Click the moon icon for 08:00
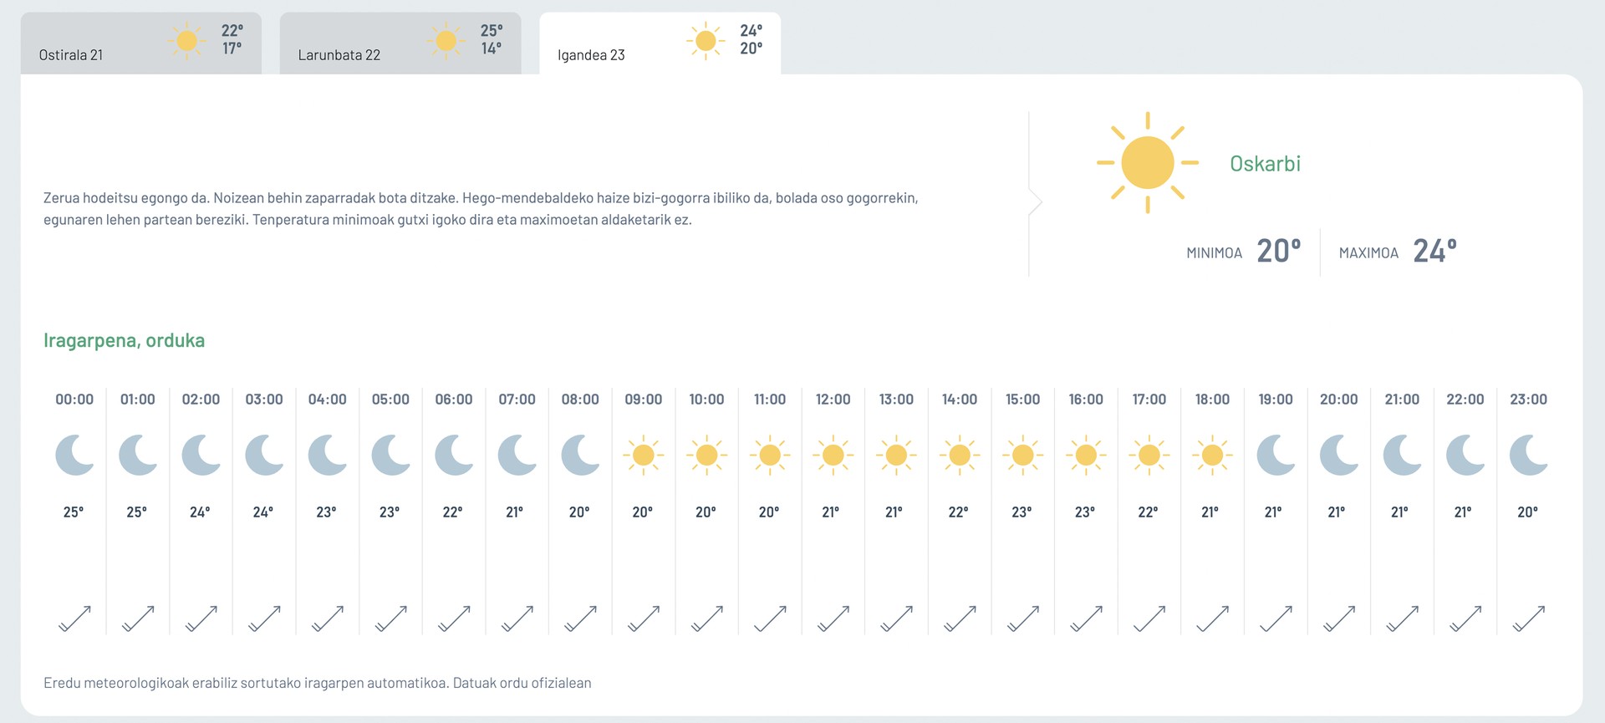The image size is (1605, 723). 580,455
